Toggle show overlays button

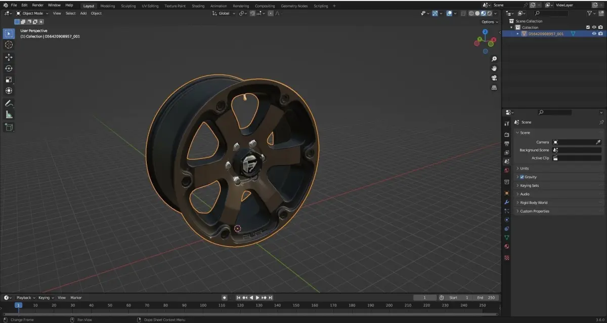point(449,14)
